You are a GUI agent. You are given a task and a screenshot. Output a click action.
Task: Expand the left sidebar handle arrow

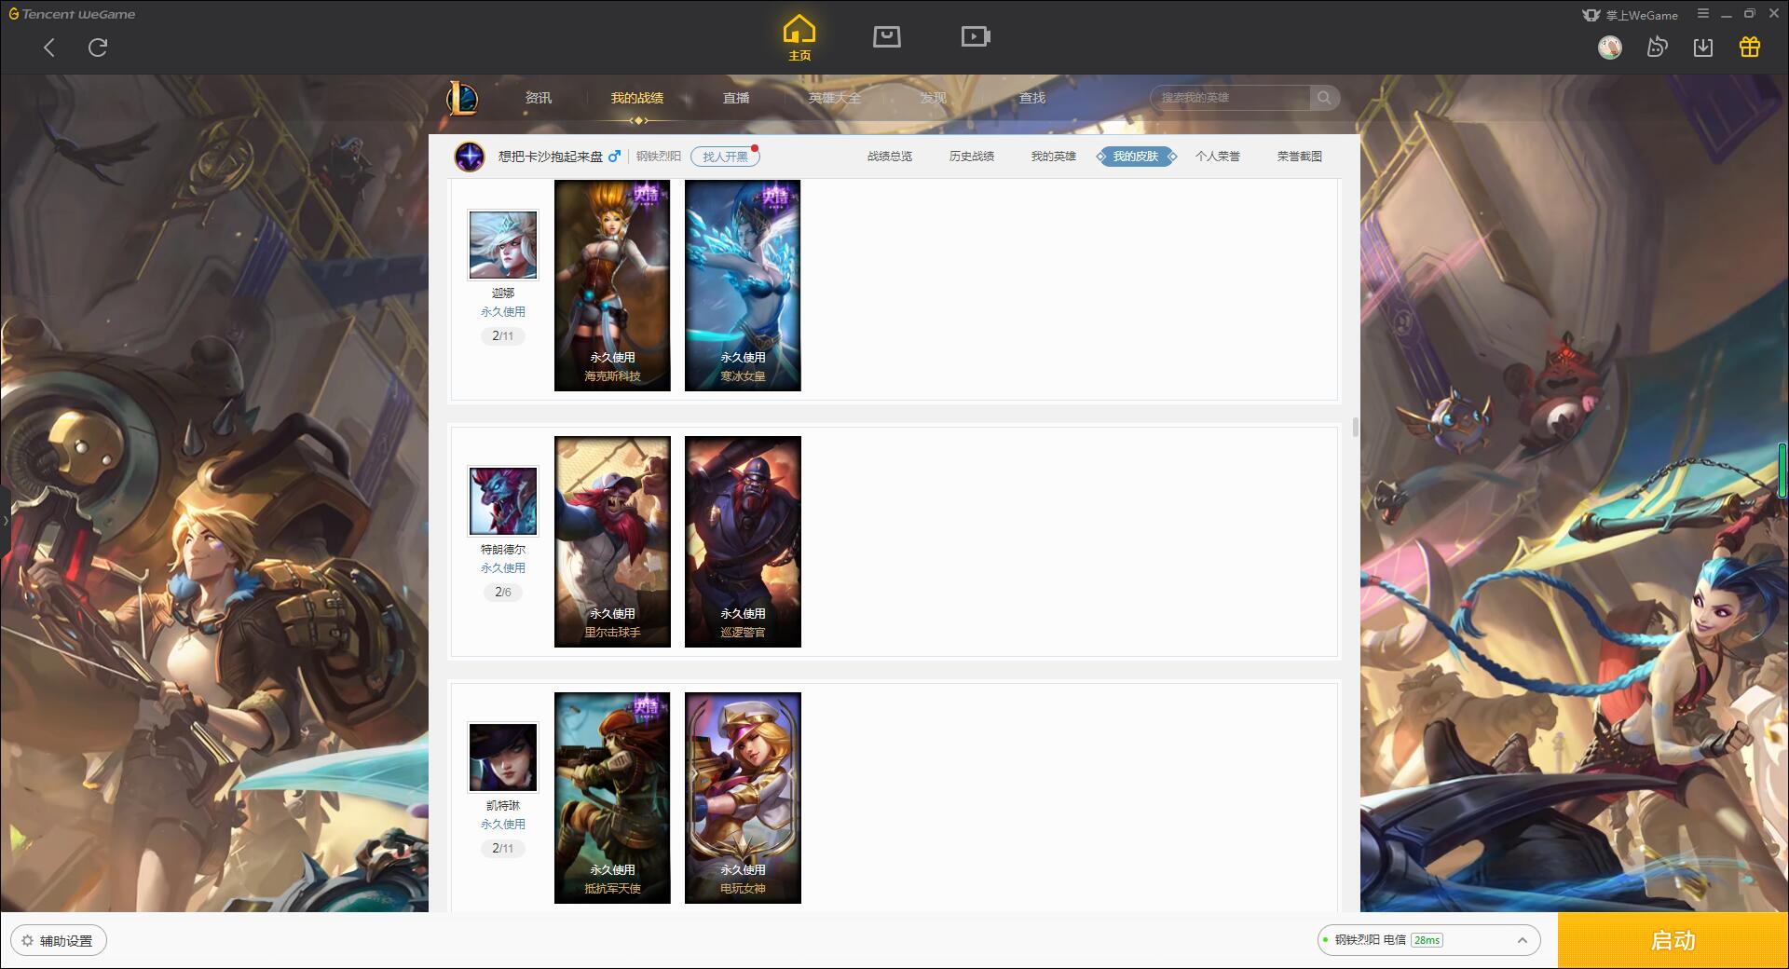tap(5, 521)
